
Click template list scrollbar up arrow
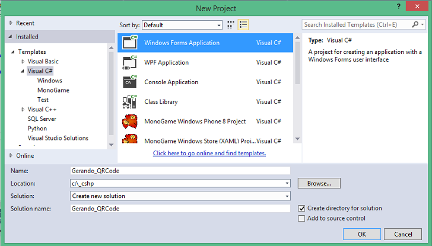tap(297, 37)
